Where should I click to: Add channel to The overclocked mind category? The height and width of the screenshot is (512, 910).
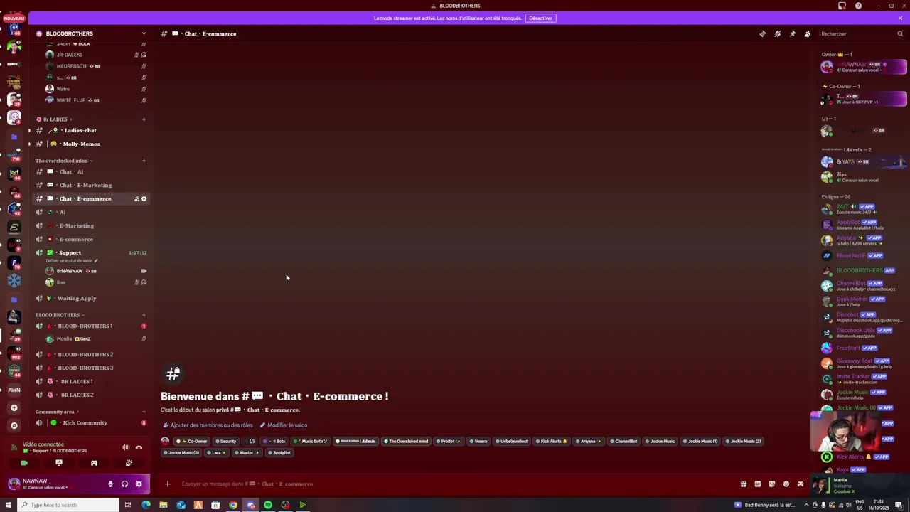[x=144, y=161]
